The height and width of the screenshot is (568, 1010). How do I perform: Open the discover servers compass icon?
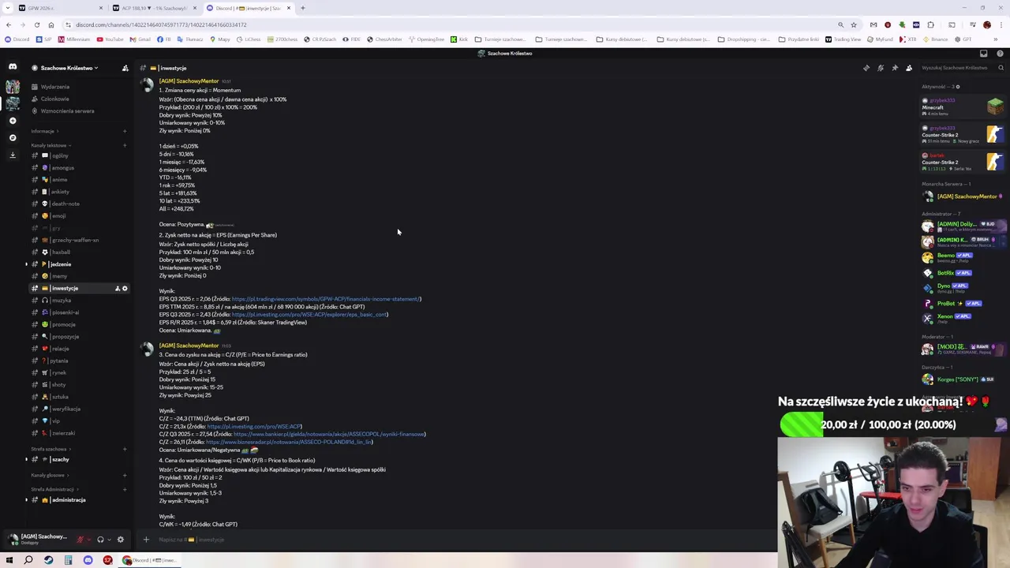[13, 137]
